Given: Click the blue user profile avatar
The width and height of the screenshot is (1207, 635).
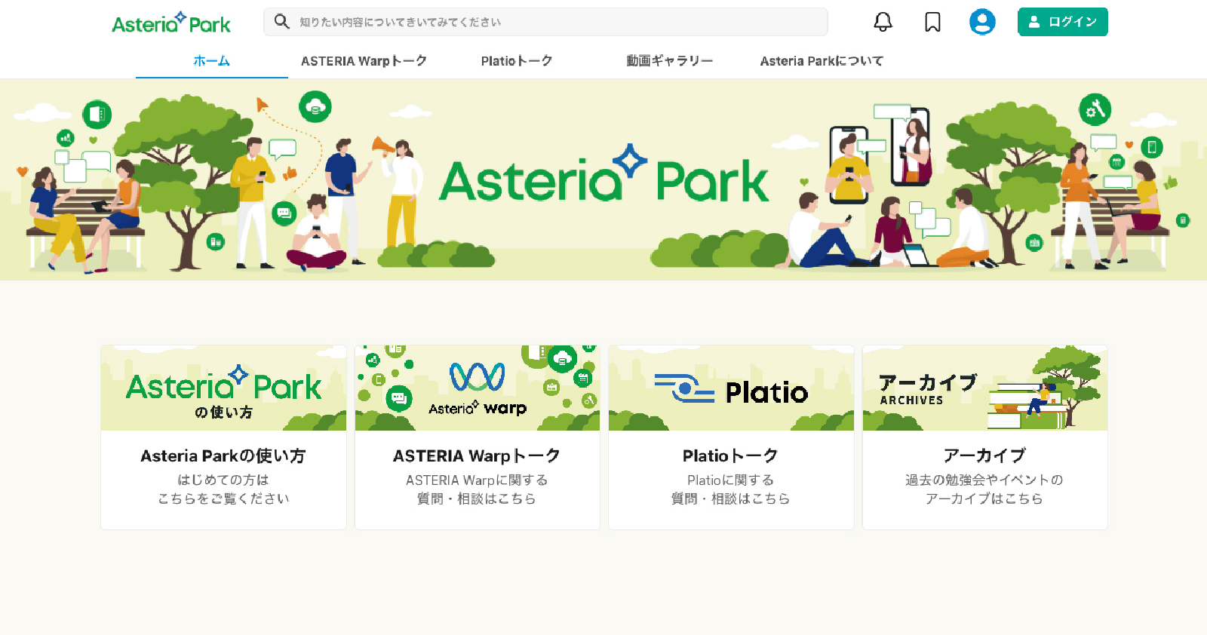Looking at the screenshot, I should (x=982, y=22).
